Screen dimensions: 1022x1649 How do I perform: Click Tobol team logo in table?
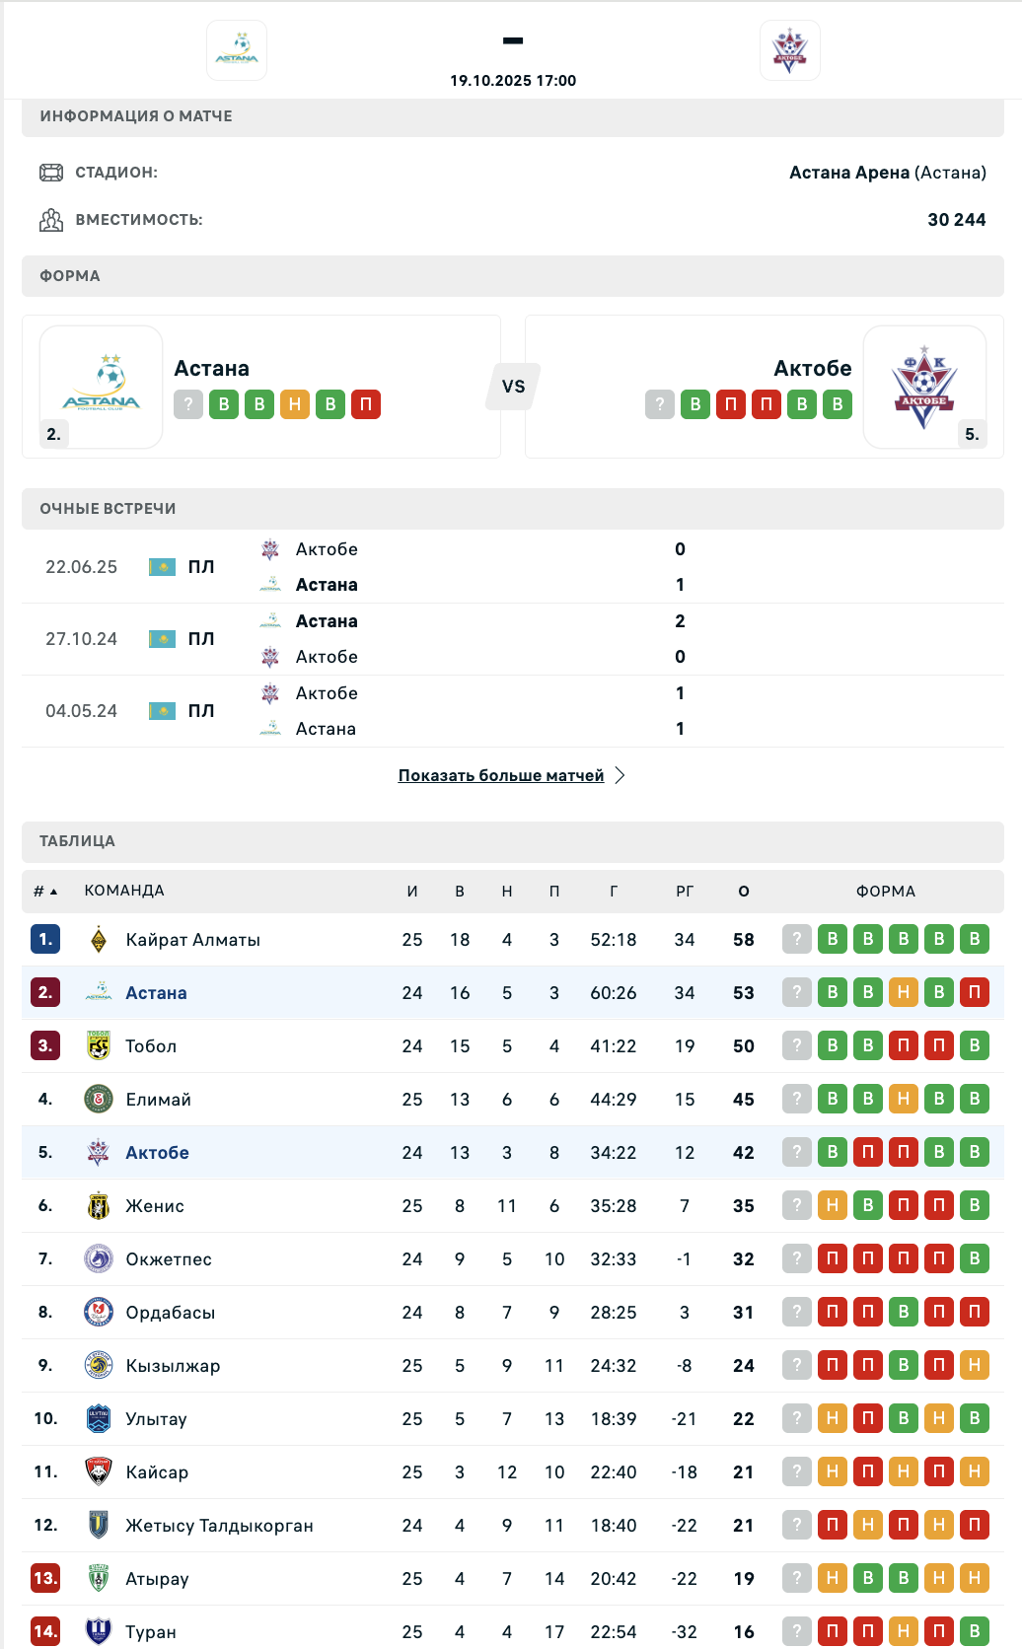click(99, 1046)
